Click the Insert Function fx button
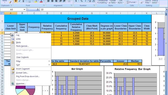The width and height of the screenshot is (168, 95). point(38,9)
